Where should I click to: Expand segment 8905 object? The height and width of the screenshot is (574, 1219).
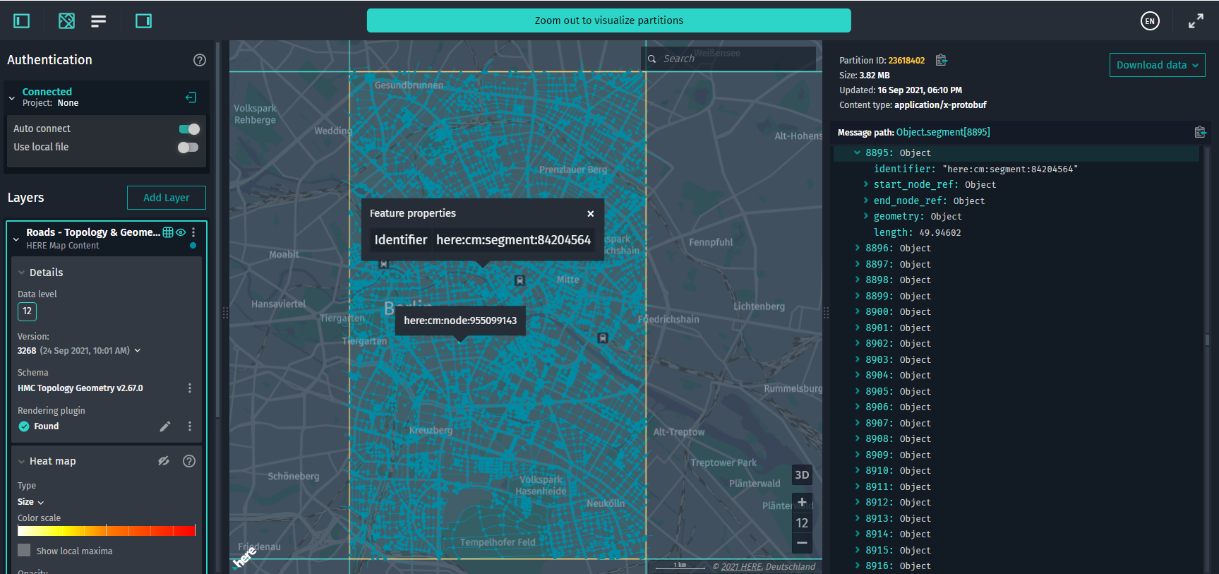858,391
